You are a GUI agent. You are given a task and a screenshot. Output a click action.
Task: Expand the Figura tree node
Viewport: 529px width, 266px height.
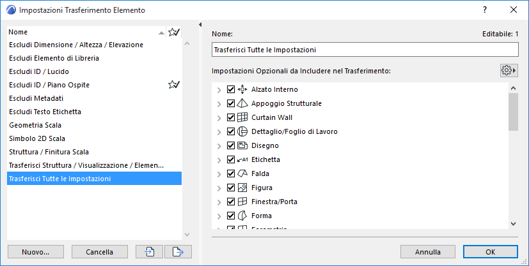[x=220, y=188]
